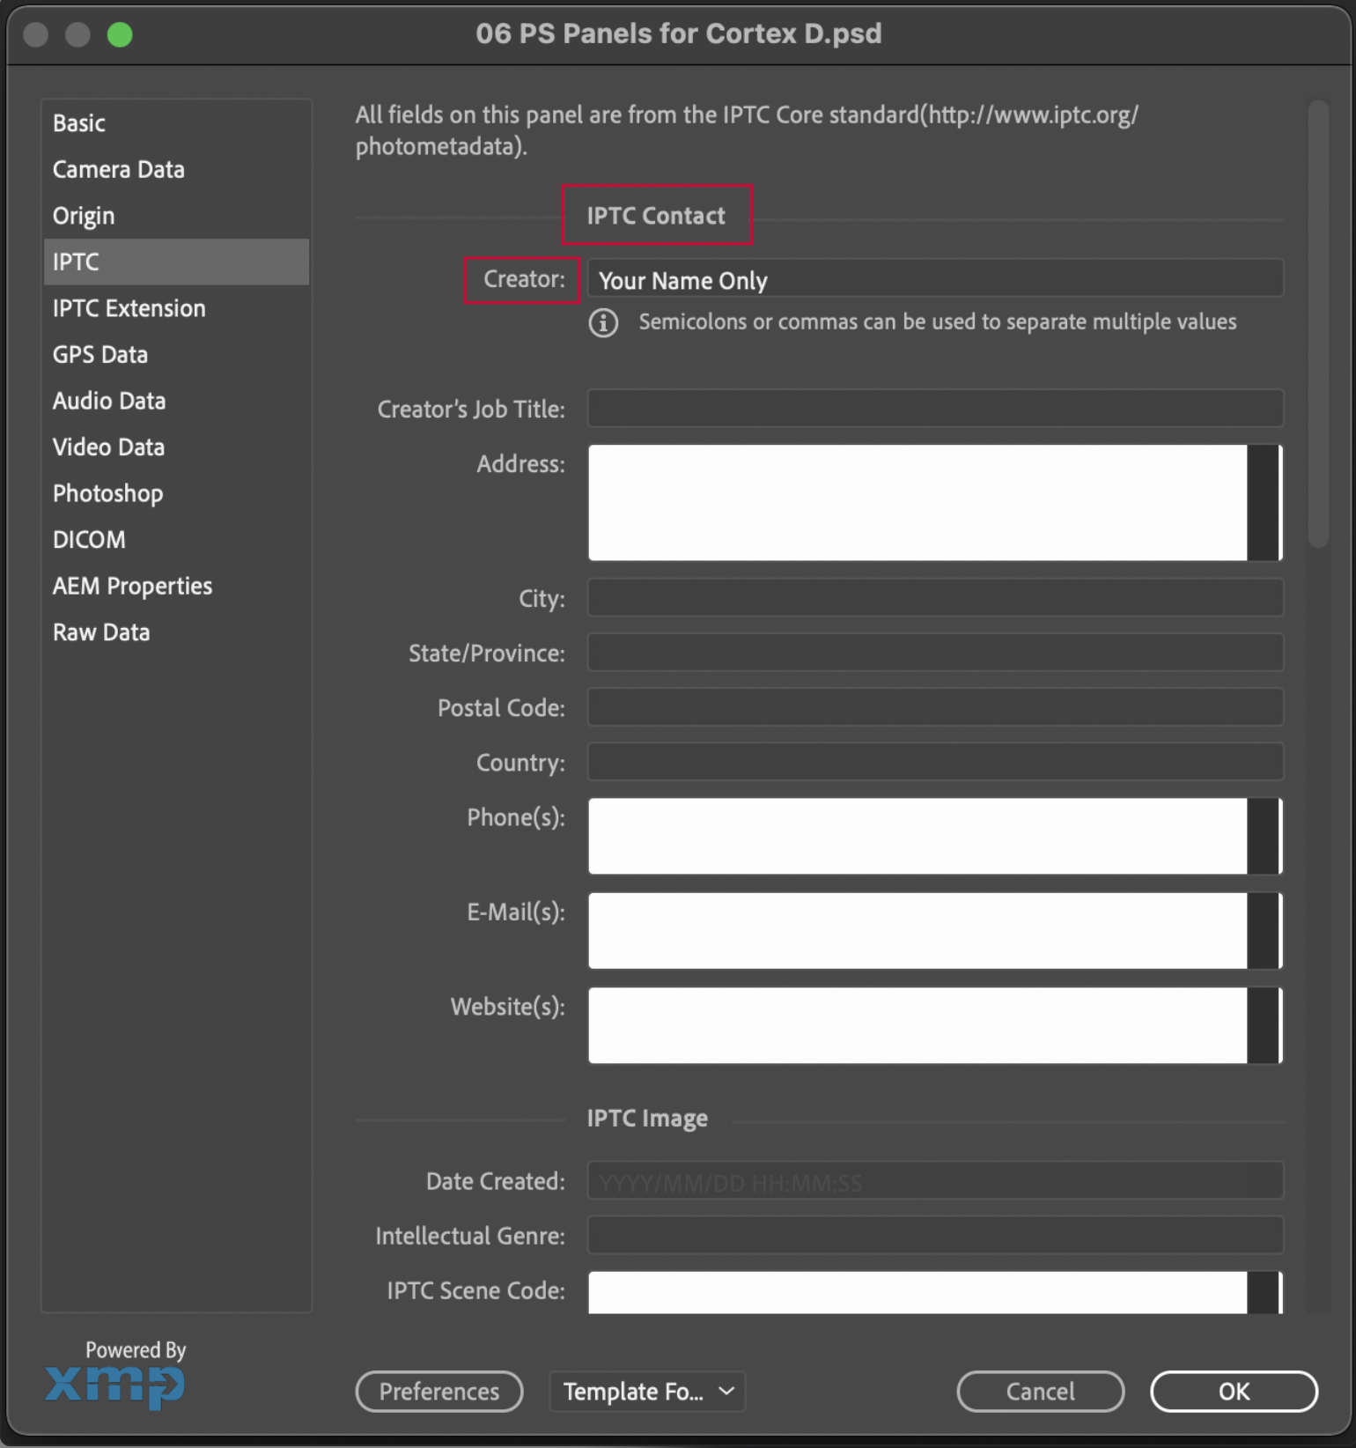Click the Website(s) field scrollbar strip
The image size is (1356, 1448).
pyautogui.click(x=1264, y=1025)
